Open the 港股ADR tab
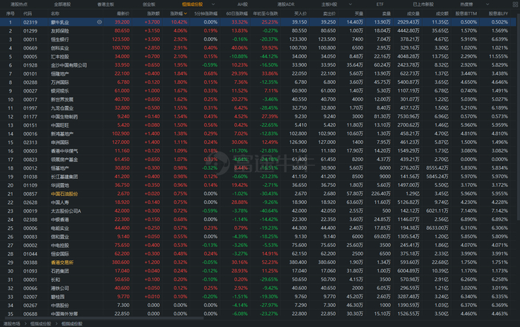Screen dimensions: 520x327 [x=286, y=4]
